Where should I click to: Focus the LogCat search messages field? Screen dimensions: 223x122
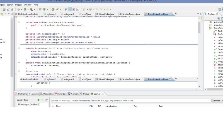(x=131, y=101)
